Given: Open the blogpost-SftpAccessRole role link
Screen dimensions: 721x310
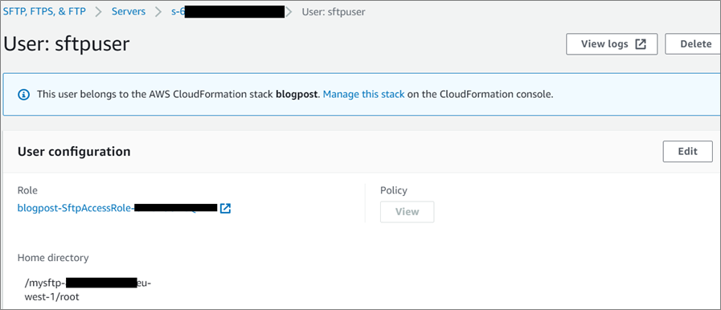Looking at the screenshot, I should 117,209.
